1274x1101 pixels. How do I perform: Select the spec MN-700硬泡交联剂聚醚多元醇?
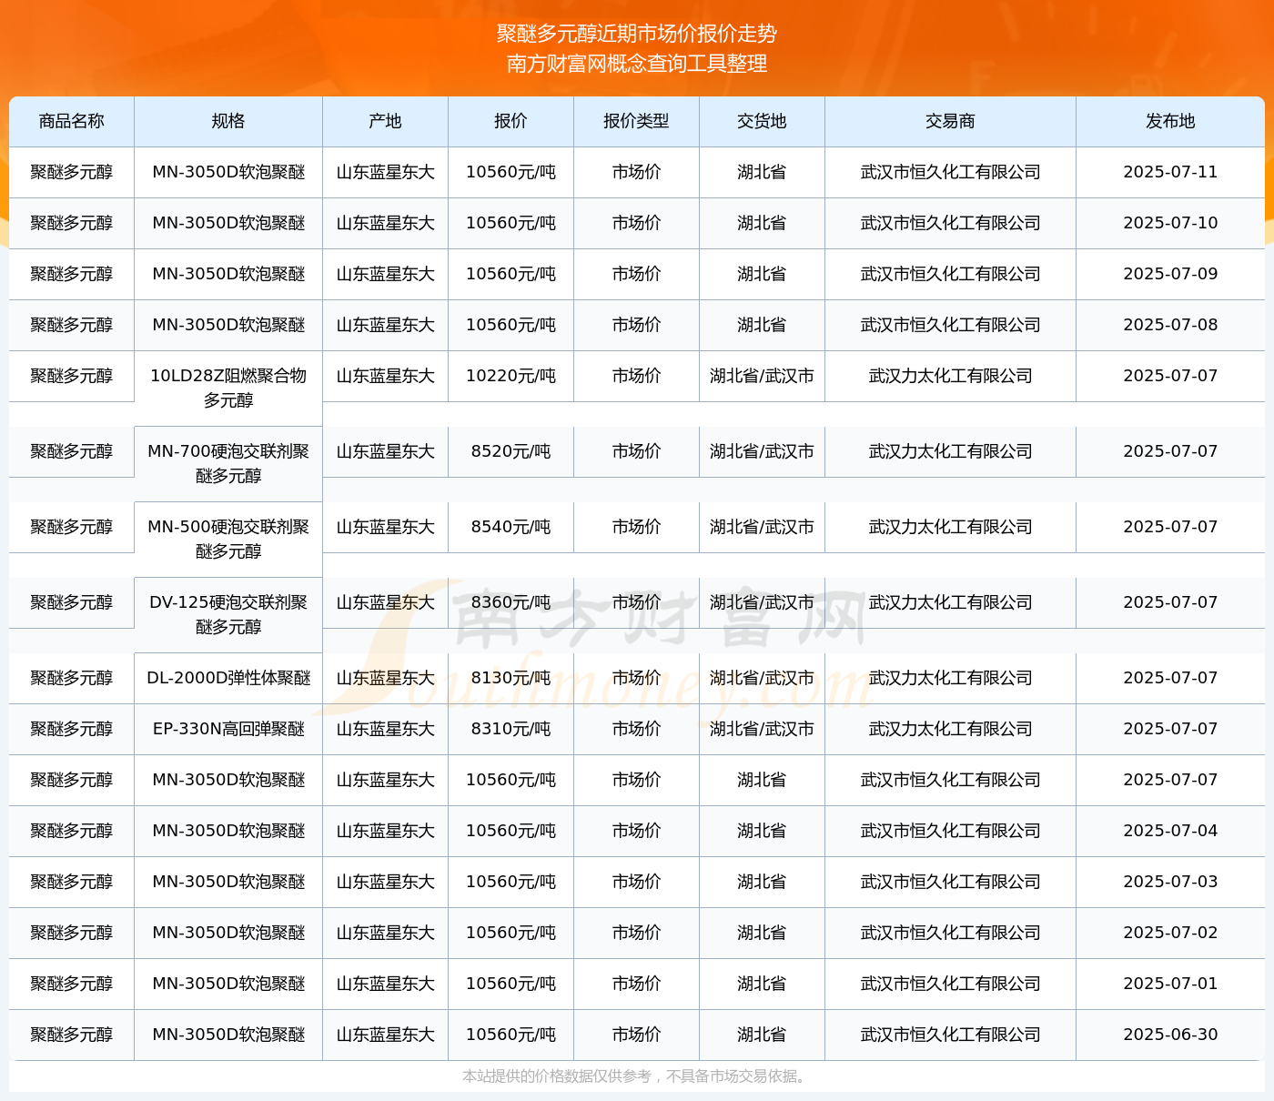click(x=228, y=463)
